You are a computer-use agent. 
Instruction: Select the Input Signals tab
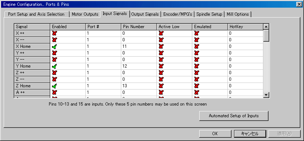click(x=115, y=14)
